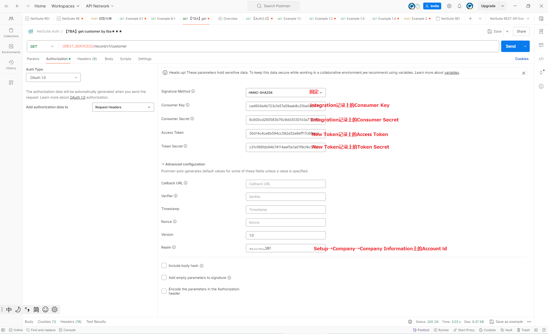Image resolution: width=548 pixels, height=334 pixels.
Task: Open the Request Headers dropdown
Action: pyautogui.click(x=123, y=107)
